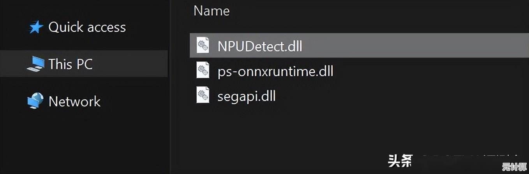The image size is (529, 174).
Task: Select the NPUDetect.dll filename text
Action: 260,46
